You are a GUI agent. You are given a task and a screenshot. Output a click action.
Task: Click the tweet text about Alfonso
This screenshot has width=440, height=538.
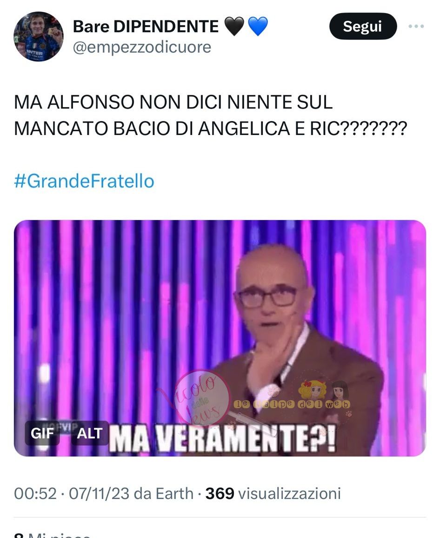[210, 115]
